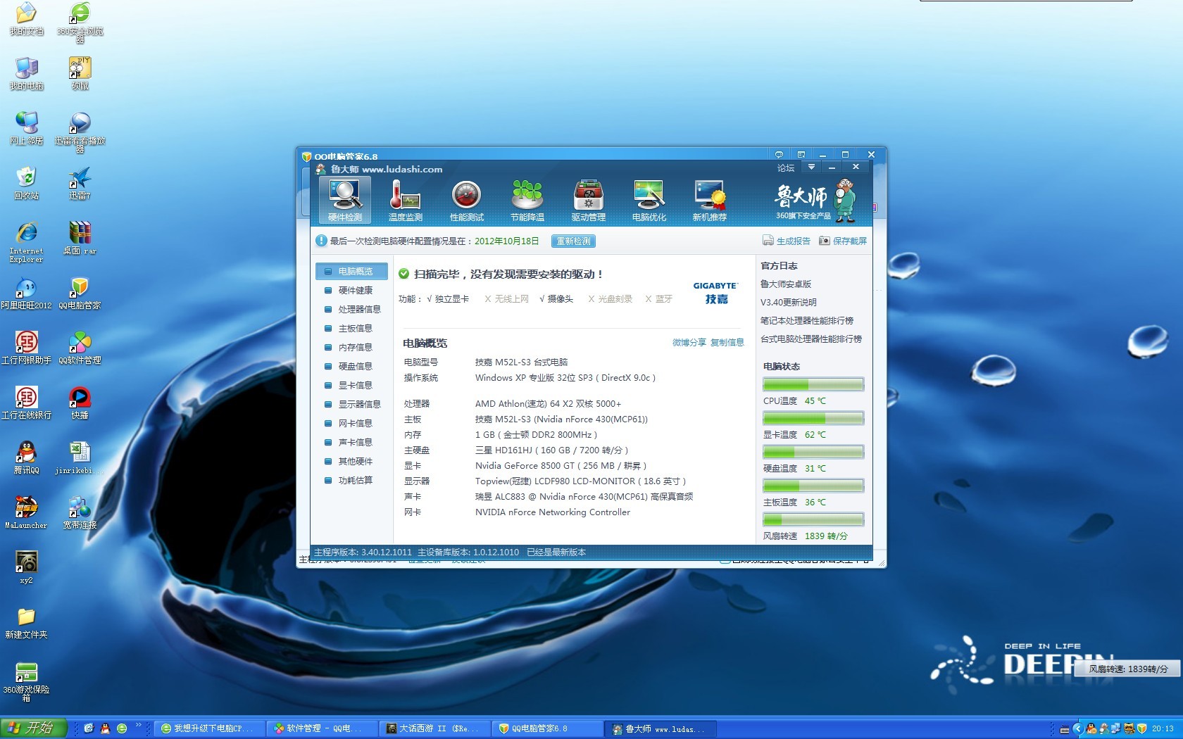Open the 节能降温 energy saving tab
The height and width of the screenshot is (739, 1183).
tap(527, 201)
